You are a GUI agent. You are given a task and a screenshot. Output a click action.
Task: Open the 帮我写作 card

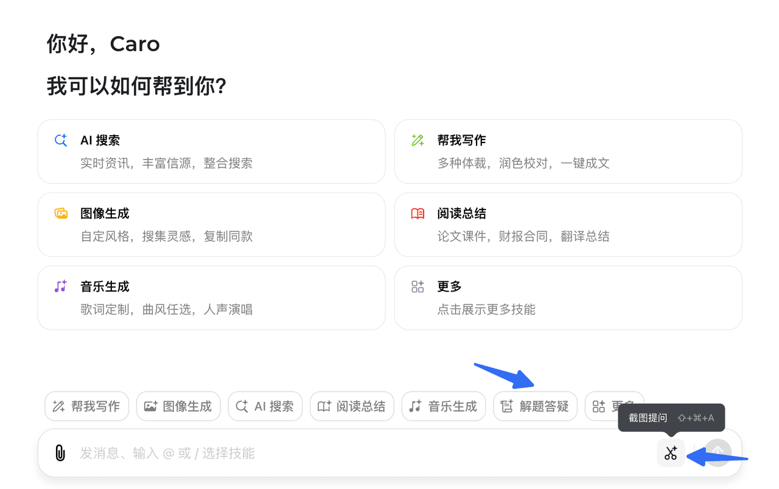568,152
